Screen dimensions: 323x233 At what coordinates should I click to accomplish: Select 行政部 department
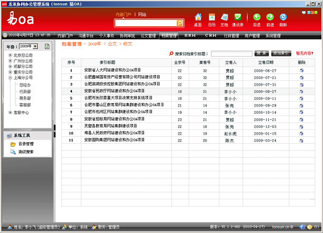coord(25,92)
